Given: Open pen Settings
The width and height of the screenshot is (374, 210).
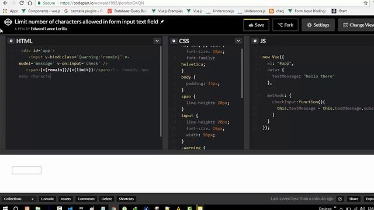Looking at the screenshot, I should [x=318, y=25].
